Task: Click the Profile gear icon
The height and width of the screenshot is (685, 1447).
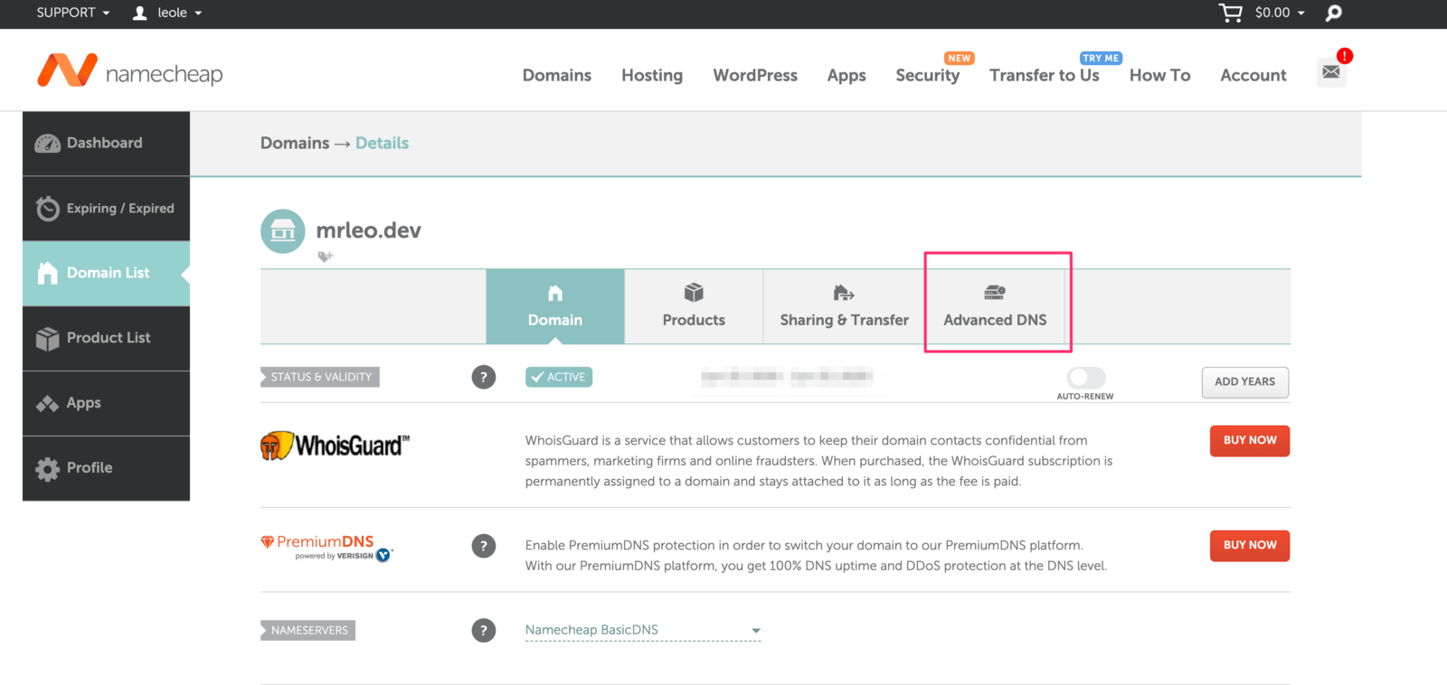Action: [x=47, y=468]
